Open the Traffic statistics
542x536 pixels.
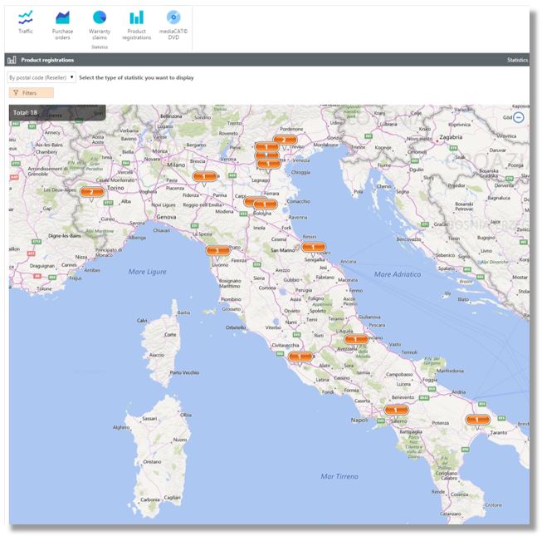click(x=26, y=22)
